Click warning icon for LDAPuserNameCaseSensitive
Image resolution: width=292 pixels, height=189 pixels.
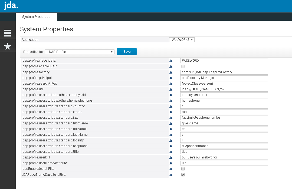[171, 175]
